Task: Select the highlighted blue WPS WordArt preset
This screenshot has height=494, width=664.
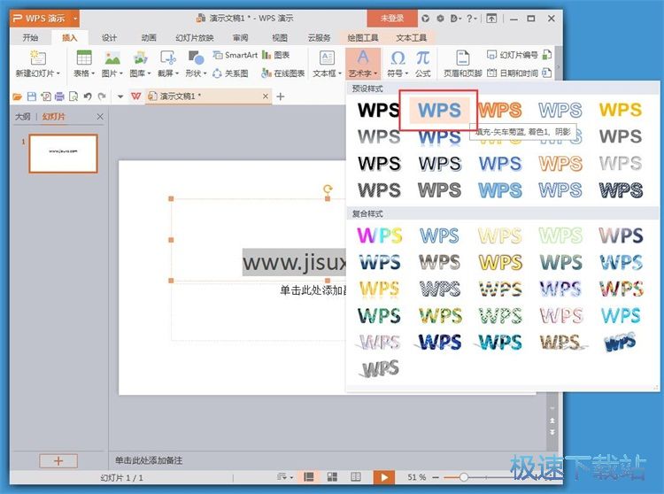Action: [439, 110]
